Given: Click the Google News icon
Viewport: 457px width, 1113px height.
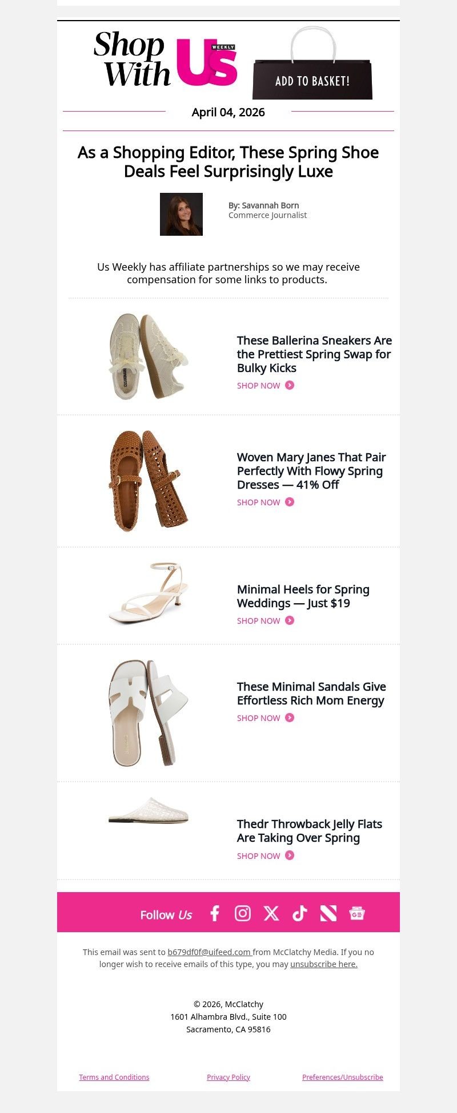Looking at the screenshot, I should point(357,913).
